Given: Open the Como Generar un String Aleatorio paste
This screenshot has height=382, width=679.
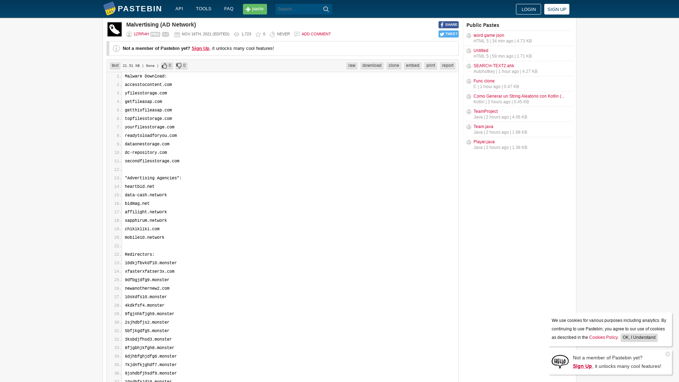Looking at the screenshot, I should click(519, 96).
